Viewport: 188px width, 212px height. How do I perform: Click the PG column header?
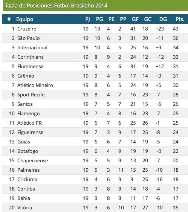point(99,19)
